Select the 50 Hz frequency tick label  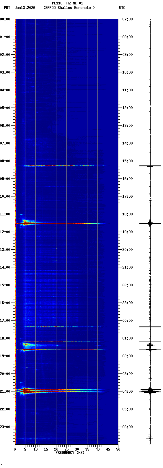(118, 449)
